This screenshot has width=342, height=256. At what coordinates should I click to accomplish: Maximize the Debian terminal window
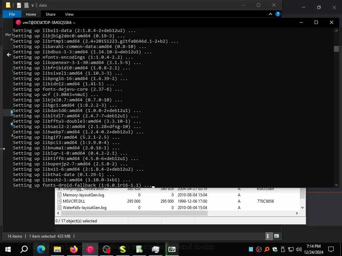(x=316, y=22)
